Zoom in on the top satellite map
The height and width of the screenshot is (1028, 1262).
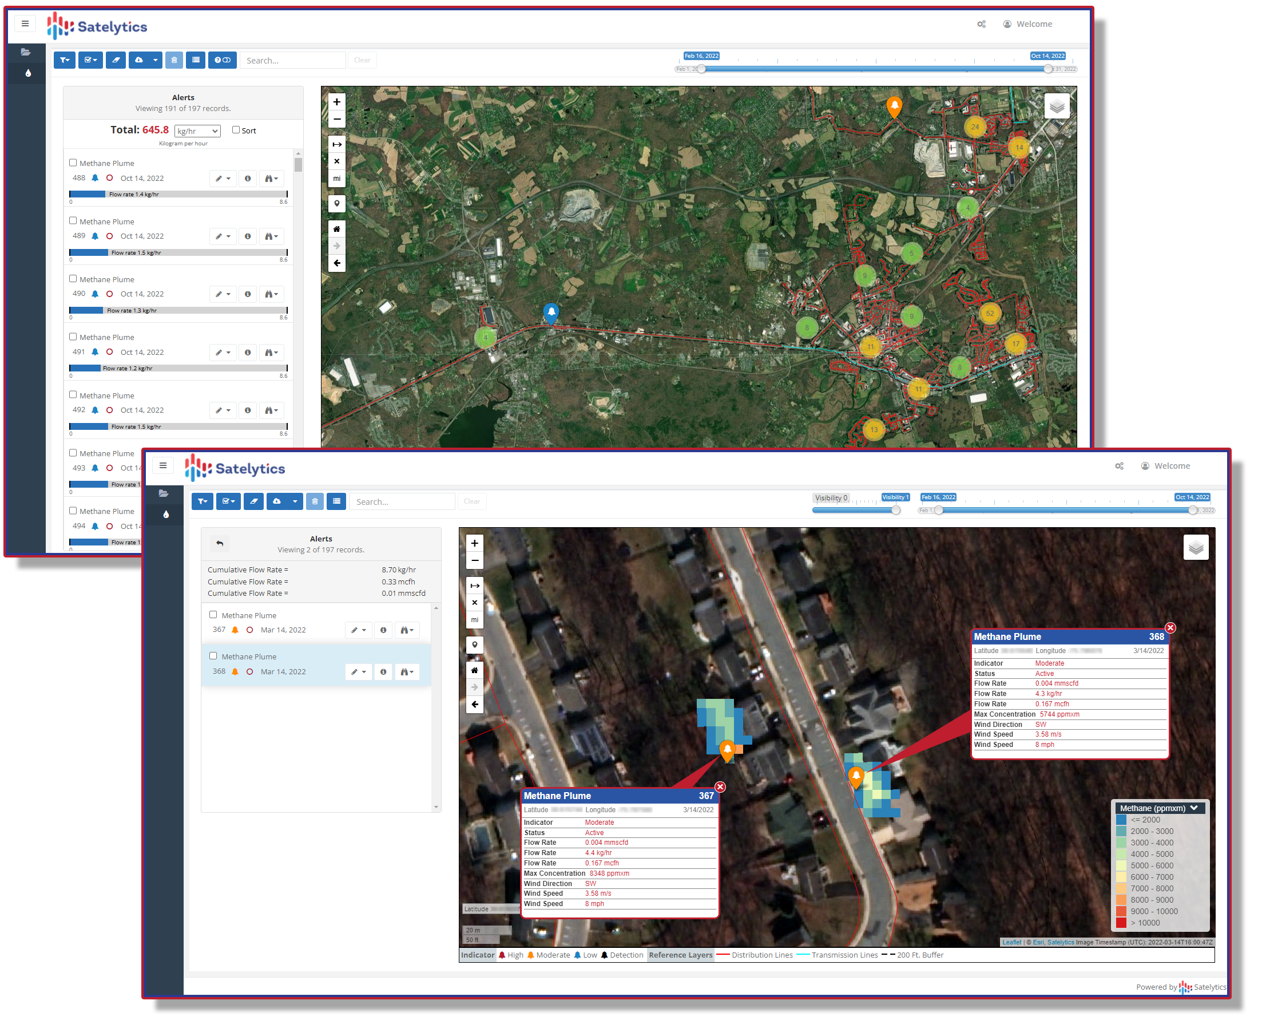point(336,102)
